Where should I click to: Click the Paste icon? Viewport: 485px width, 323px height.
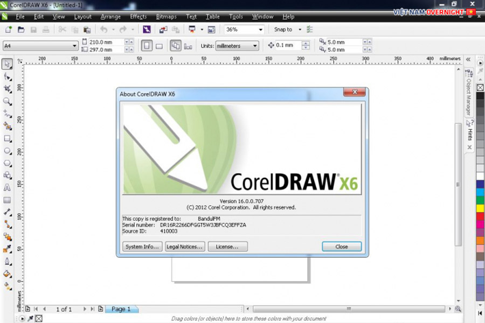point(87,30)
